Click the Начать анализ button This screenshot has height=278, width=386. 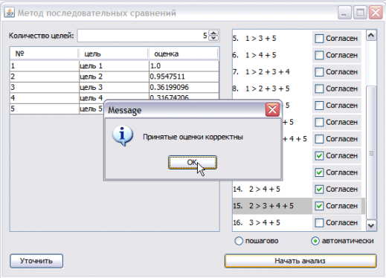[x=300, y=261]
